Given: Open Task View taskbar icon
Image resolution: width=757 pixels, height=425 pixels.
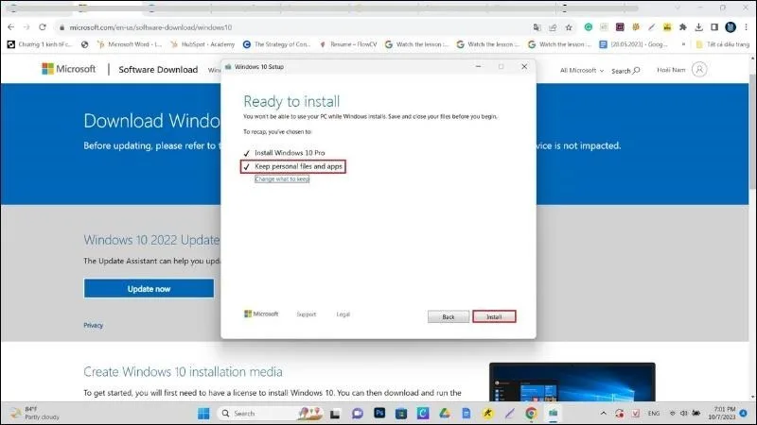Looking at the screenshot, I should [335, 414].
